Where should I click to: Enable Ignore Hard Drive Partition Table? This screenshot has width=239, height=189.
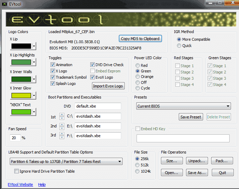tap(16, 171)
